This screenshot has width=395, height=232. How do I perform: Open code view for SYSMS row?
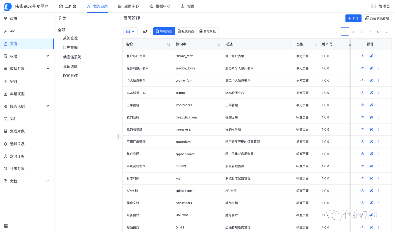coord(362,166)
